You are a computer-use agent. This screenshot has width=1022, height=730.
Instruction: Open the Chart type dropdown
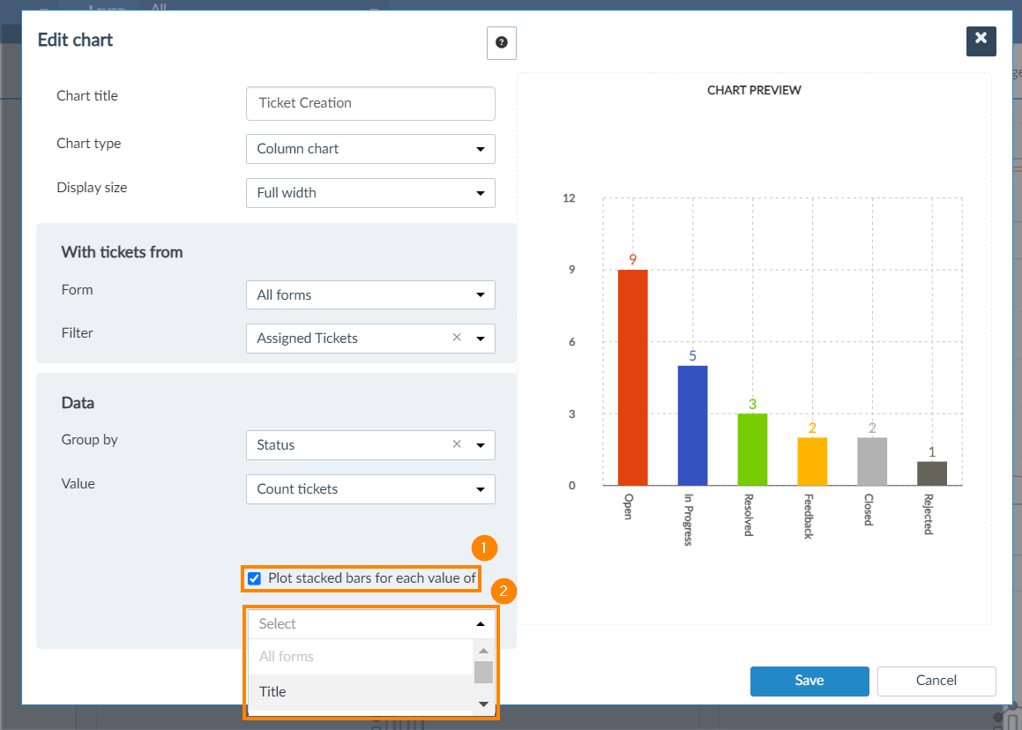370,149
